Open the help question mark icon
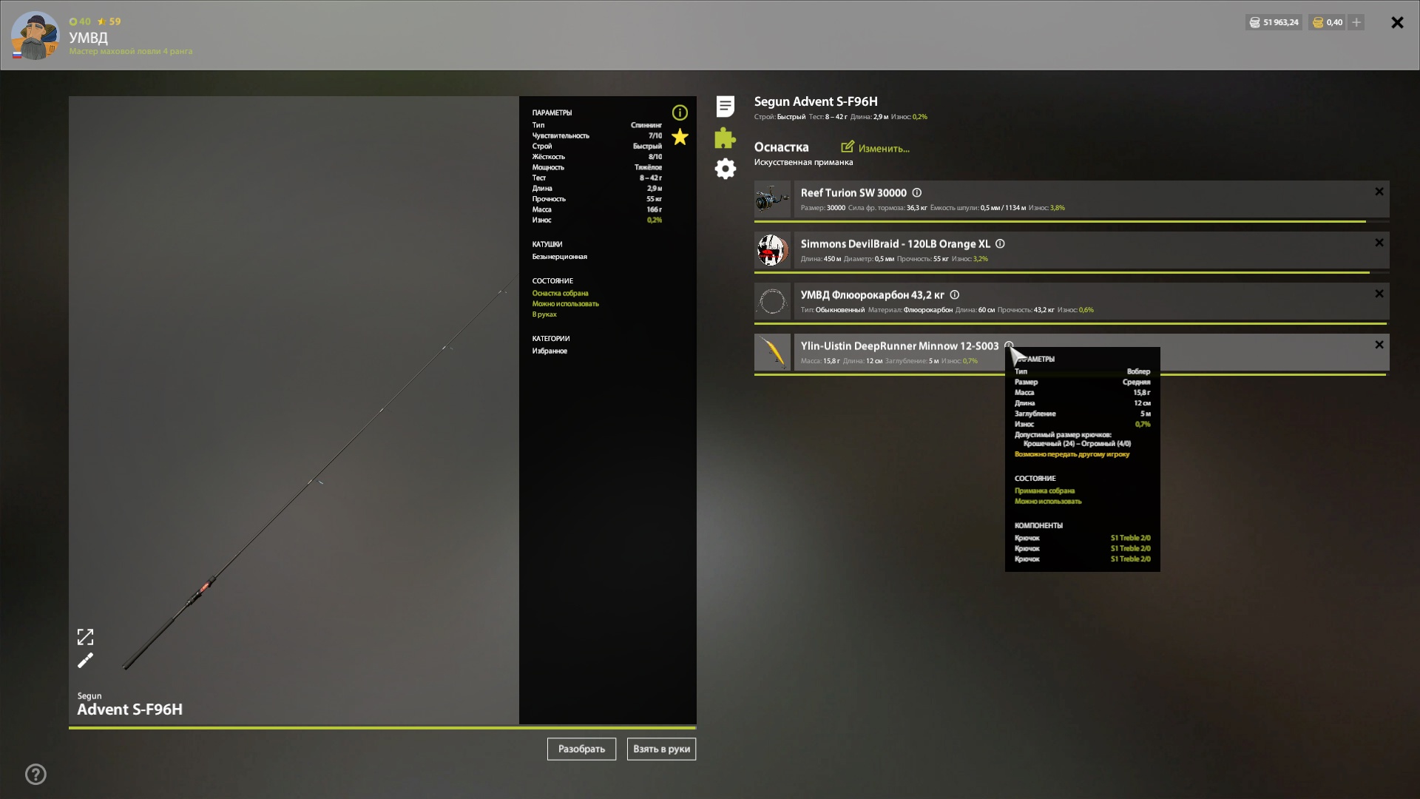Viewport: 1420px width, 799px height. coord(35,775)
